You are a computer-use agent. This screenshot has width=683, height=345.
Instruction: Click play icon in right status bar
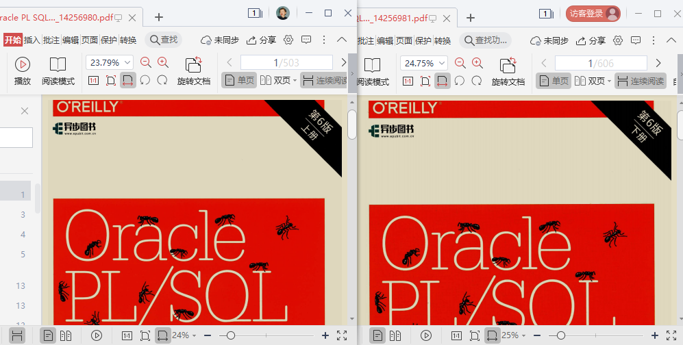426,335
